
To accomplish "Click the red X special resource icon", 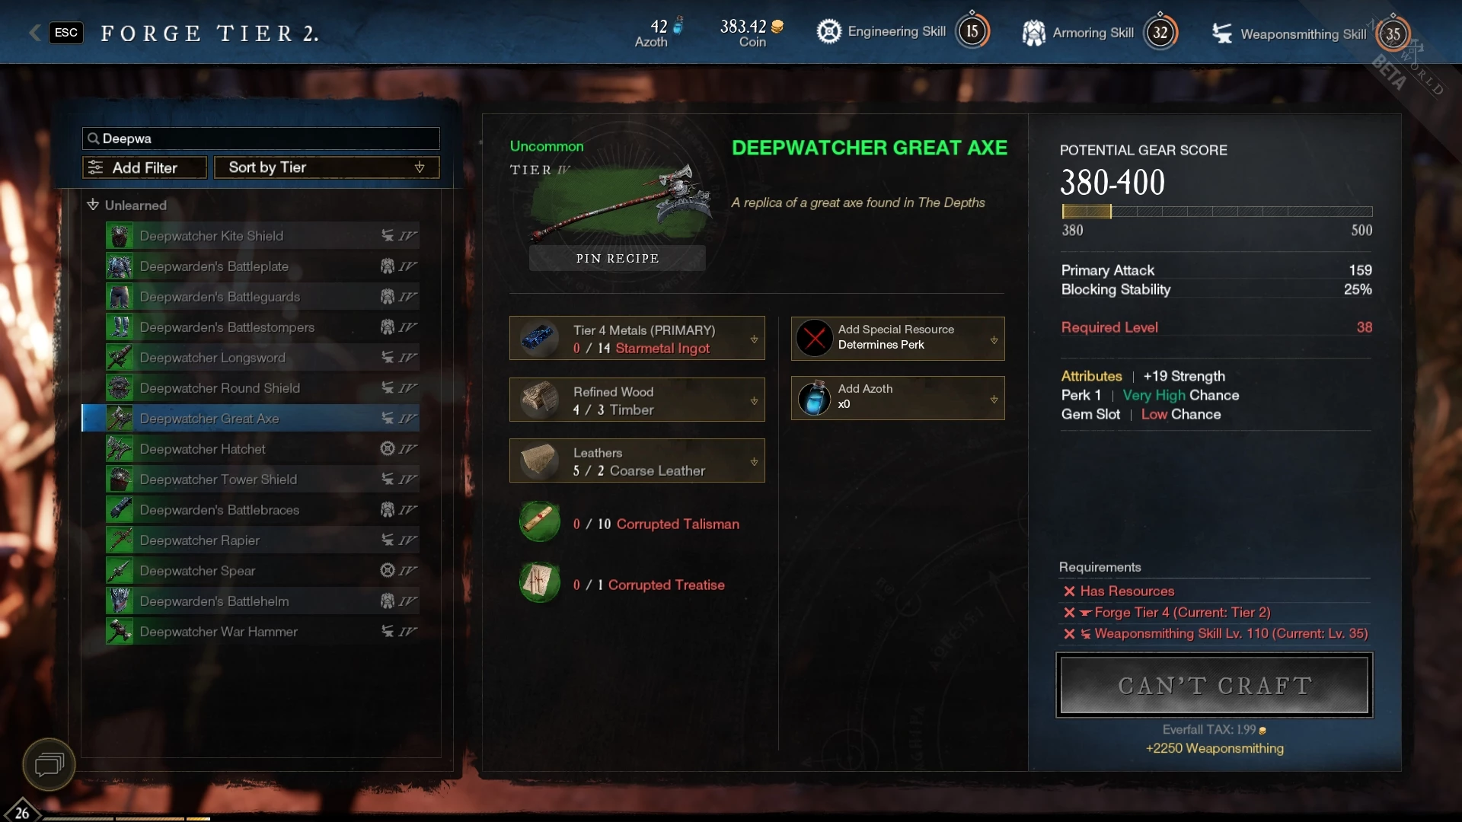I will pos(814,338).
